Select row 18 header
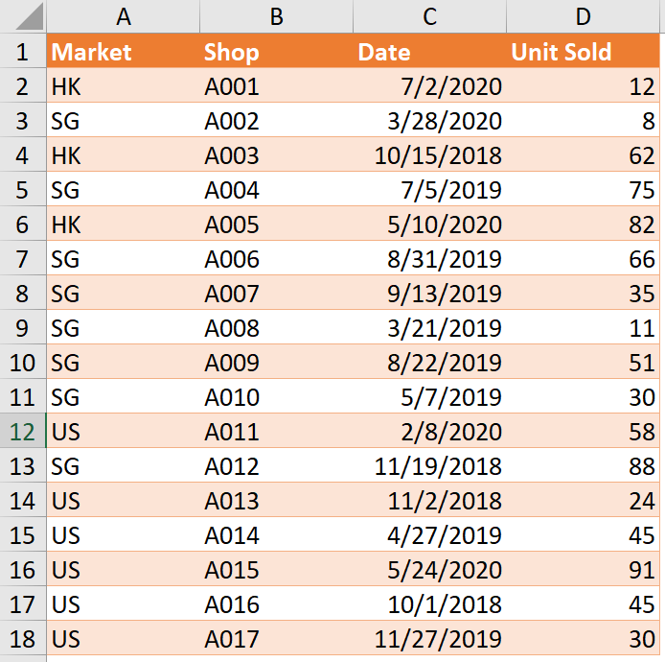Viewport: 665px width, 662px height. click(x=23, y=639)
